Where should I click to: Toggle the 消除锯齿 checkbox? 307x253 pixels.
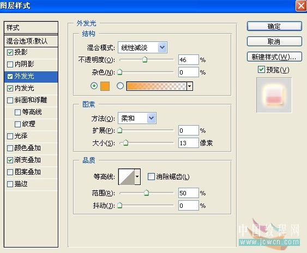151,176
